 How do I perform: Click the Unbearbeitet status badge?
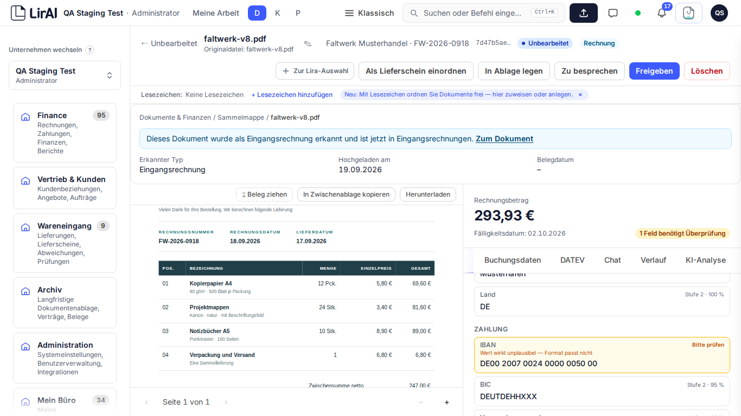tap(545, 43)
